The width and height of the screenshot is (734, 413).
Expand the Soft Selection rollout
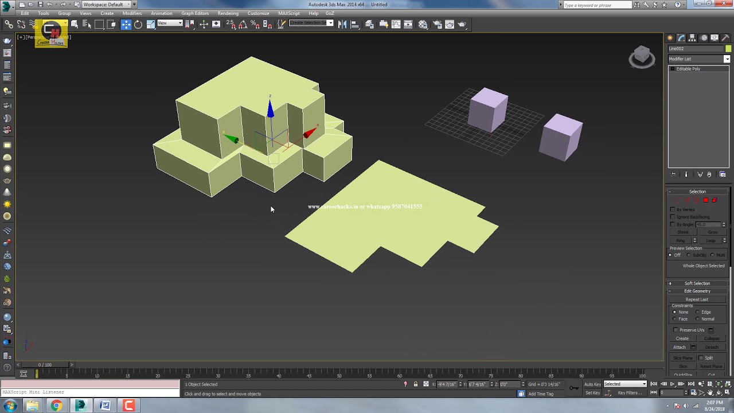(x=697, y=283)
